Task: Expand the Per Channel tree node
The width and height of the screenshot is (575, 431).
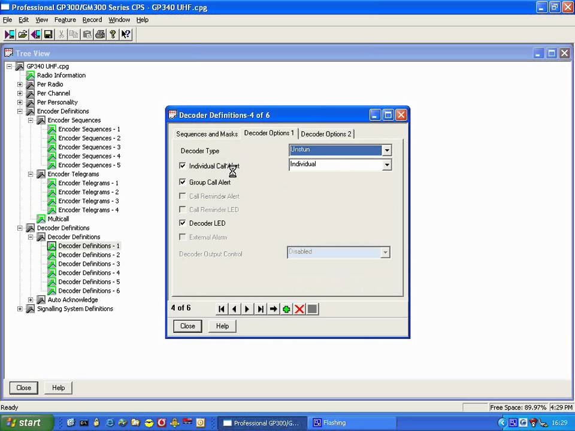Action: point(20,93)
